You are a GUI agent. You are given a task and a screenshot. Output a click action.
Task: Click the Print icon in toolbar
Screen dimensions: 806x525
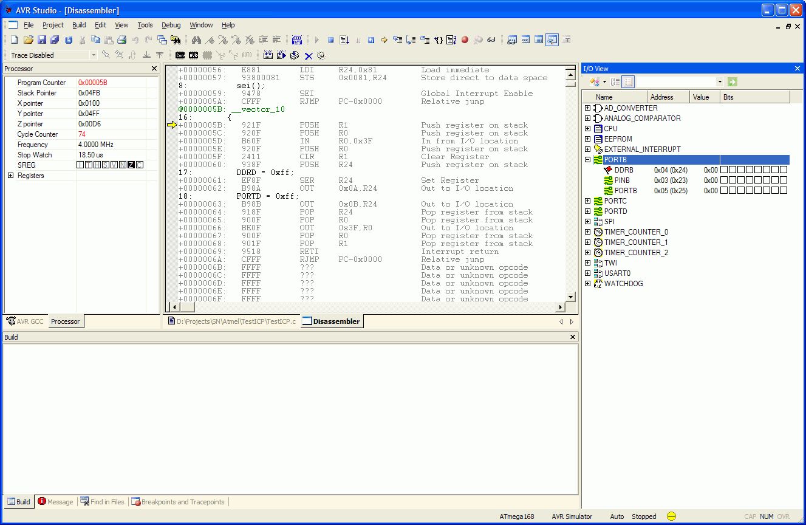click(x=121, y=40)
